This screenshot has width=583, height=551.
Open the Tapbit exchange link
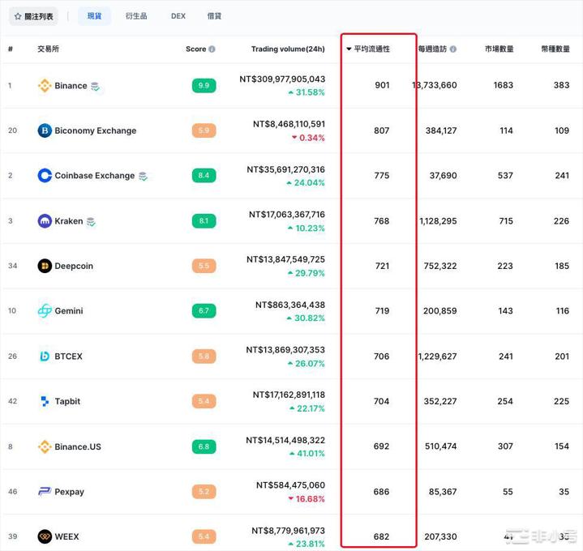(67, 401)
